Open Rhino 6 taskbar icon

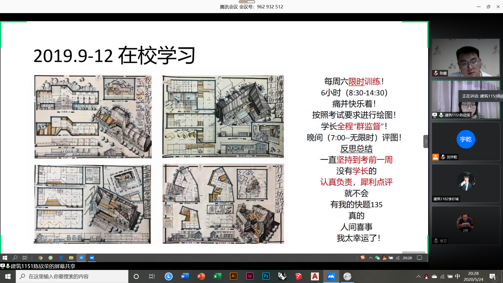(x=282, y=276)
